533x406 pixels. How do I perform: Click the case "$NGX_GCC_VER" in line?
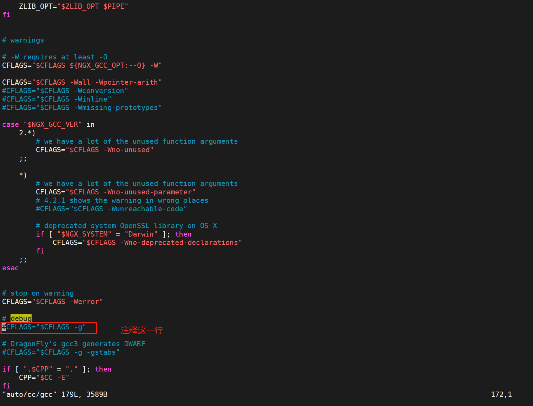48,124
